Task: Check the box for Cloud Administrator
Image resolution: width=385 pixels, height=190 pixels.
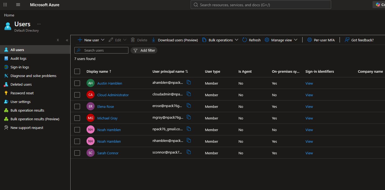Action: pos(77,95)
